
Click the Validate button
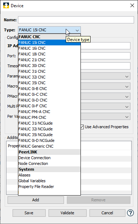[x=68, y=213]
